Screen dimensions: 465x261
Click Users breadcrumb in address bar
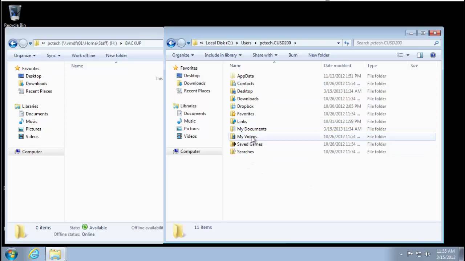tap(246, 43)
